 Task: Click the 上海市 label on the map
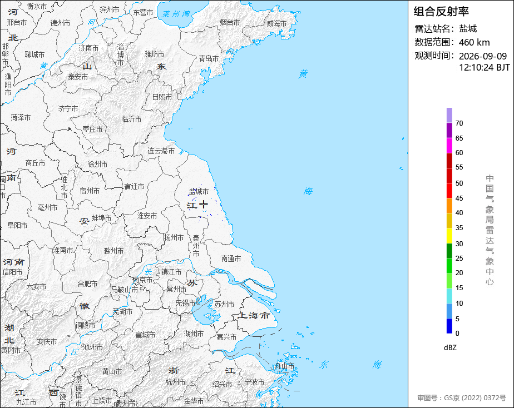254,315
